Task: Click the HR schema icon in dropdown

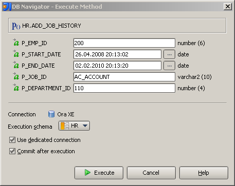Action: point(65,126)
